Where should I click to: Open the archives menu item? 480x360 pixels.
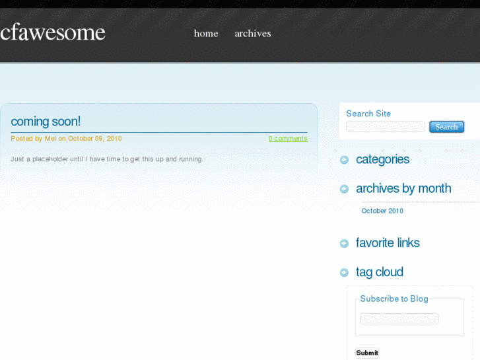[253, 34]
